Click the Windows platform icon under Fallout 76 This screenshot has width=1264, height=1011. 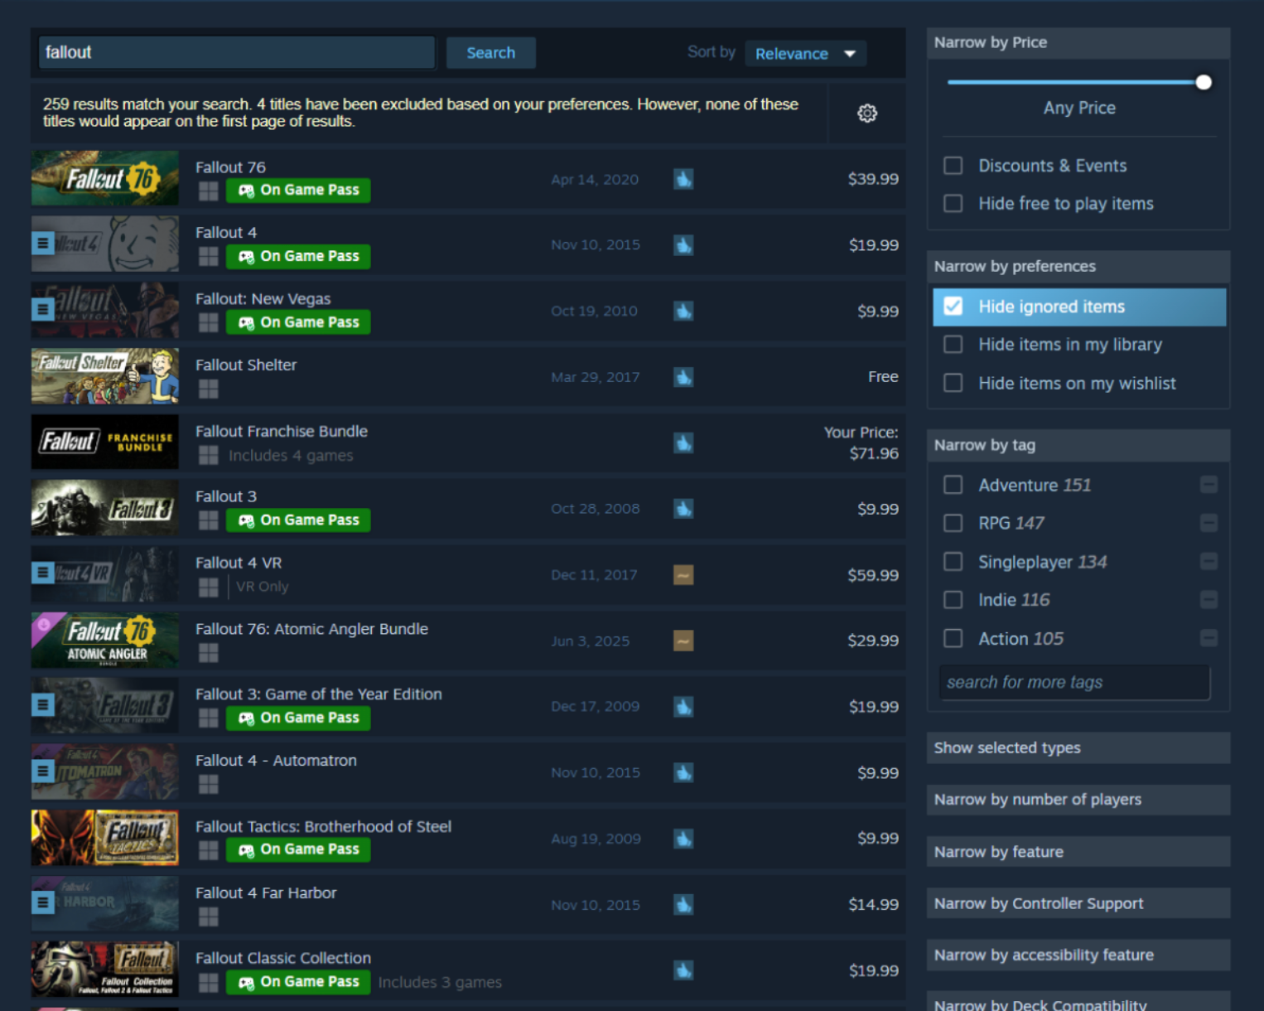(x=209, y=191)
